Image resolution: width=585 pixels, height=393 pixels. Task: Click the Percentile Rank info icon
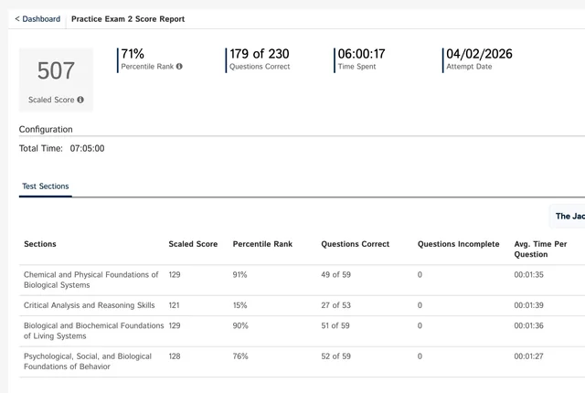pyautogui.click(x=179, y=67)
